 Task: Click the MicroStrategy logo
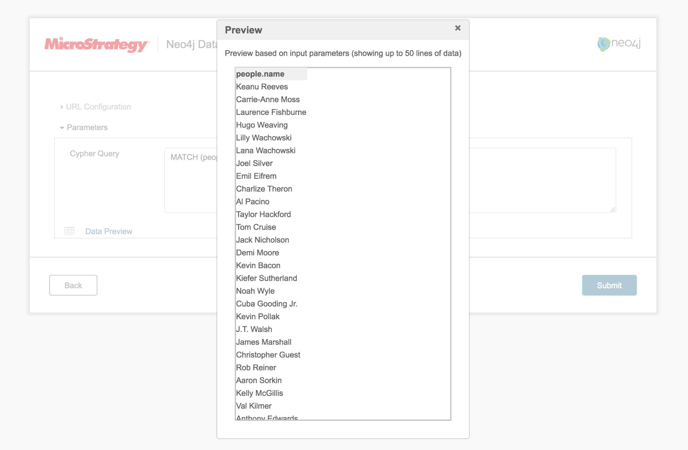pos(96,44)
